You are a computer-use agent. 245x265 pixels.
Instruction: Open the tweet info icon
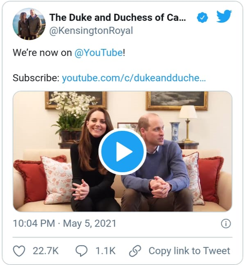click(x=226, y=224)
